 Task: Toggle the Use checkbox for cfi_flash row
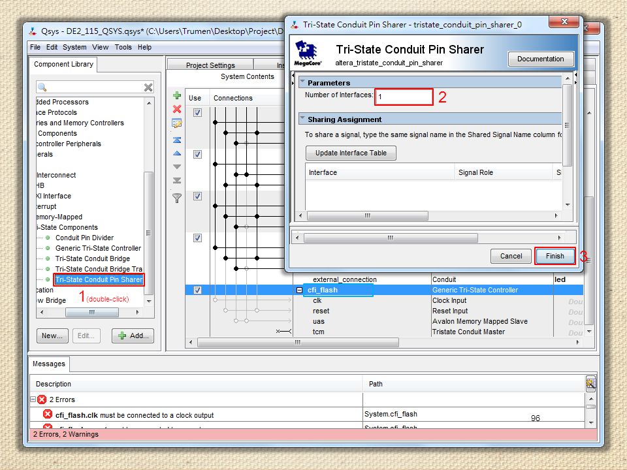[x=197, y=290]
